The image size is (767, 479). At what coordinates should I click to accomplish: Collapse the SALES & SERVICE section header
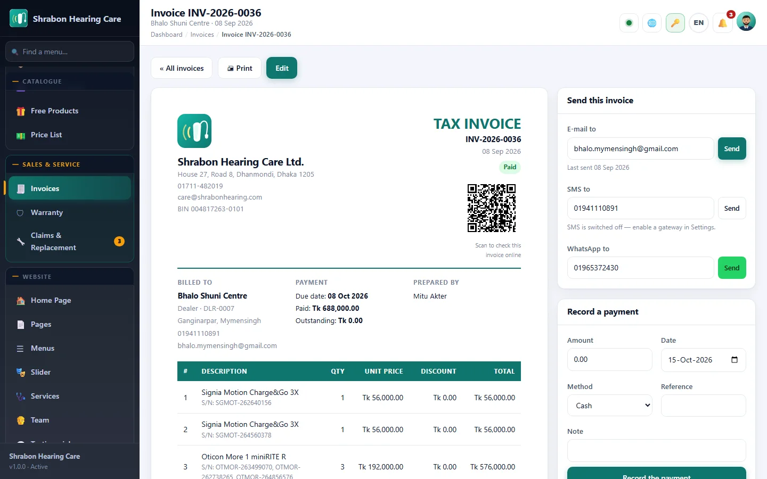(70, 164)
